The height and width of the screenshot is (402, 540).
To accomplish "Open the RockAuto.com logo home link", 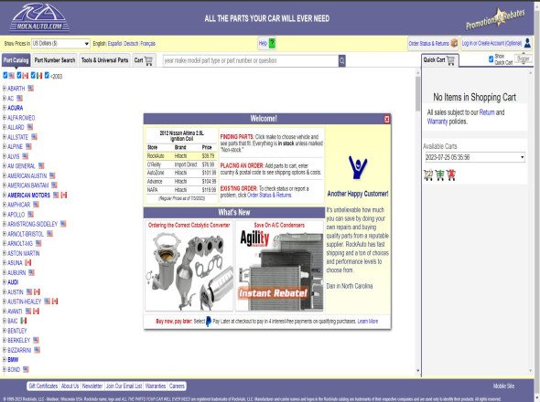I will (x=39, y=17).
